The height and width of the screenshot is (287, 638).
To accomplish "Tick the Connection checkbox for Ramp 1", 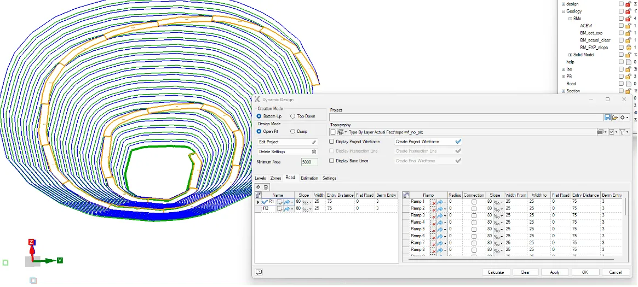I will coord(474,202).
